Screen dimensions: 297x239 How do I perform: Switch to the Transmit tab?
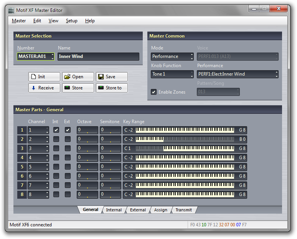(x=184, y=210)
